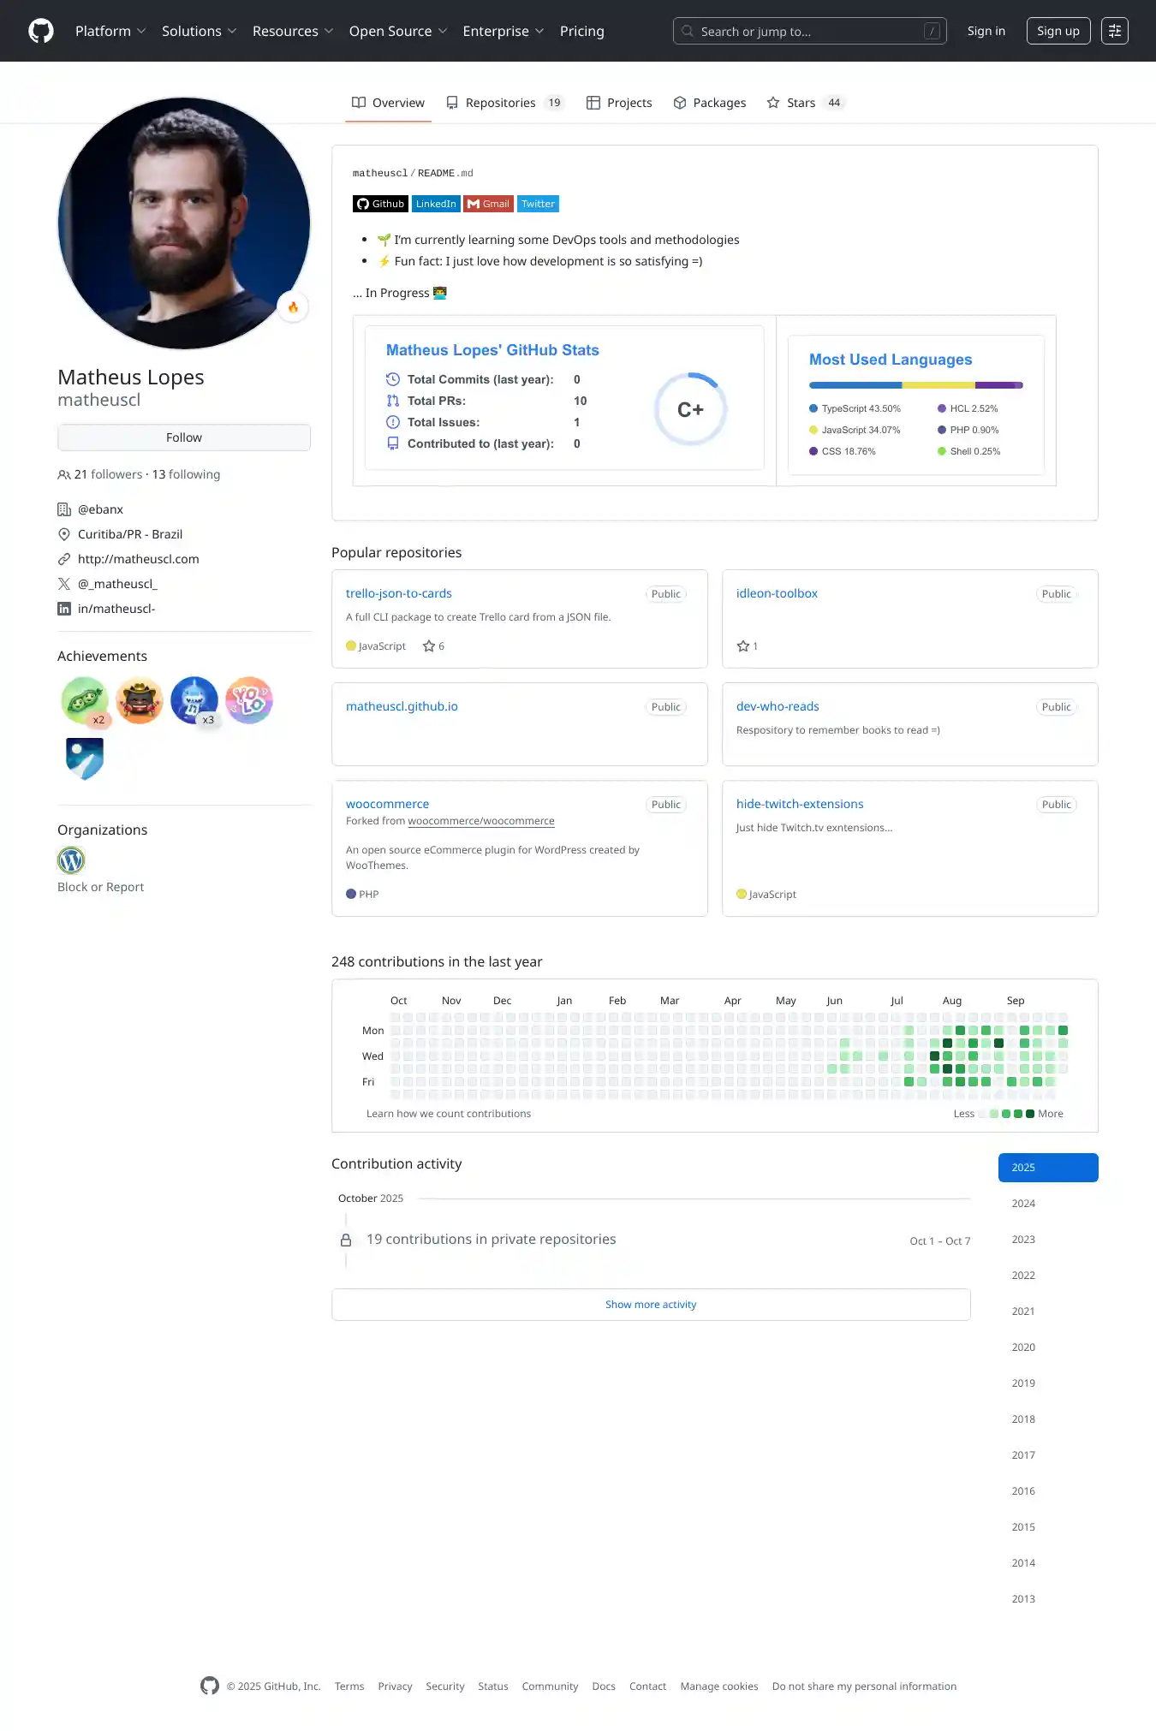Open the Open Source dropdown
The image size is (1156, 1731).
pos(397,31)
